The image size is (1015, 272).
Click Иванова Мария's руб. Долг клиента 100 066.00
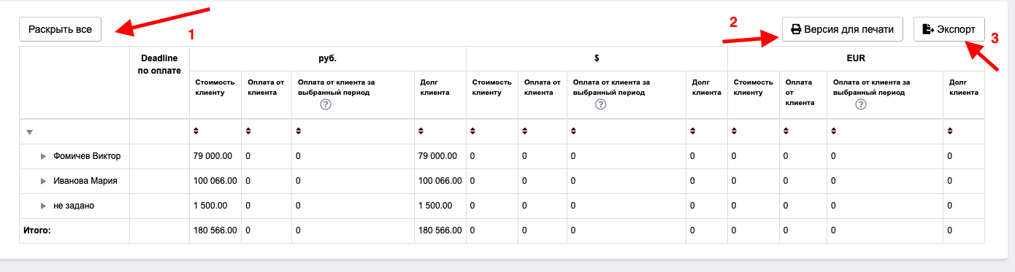(x=441, y=181)
